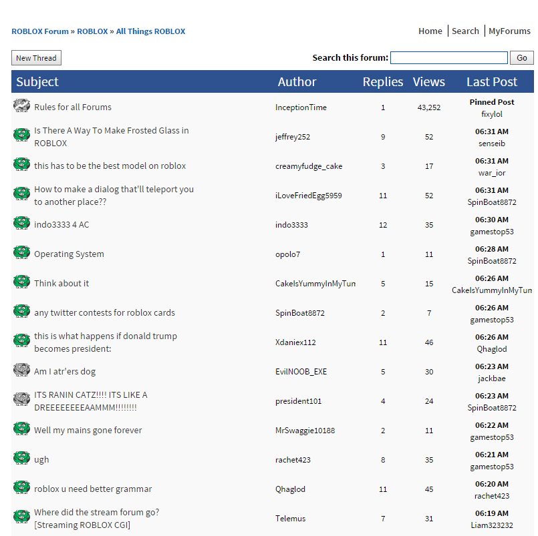
Task: Click the Go search button
Action: 521,57
